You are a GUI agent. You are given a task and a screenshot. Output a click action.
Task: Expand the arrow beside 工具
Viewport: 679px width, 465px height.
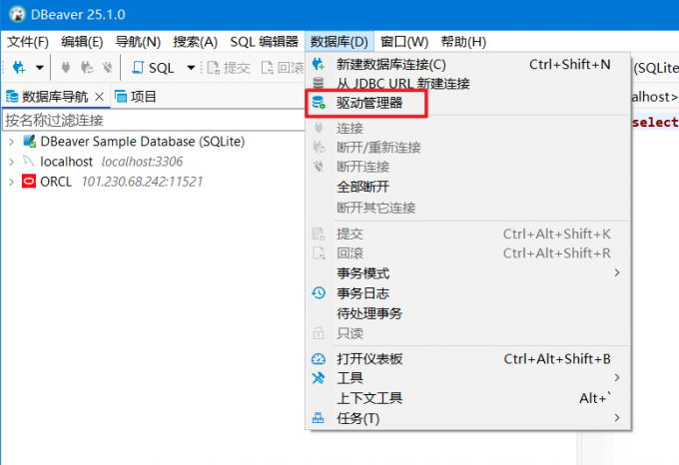point(617,378)
